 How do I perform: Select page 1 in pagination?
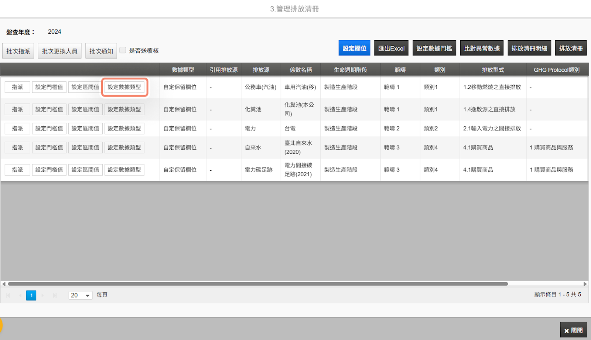pos(31,295)
